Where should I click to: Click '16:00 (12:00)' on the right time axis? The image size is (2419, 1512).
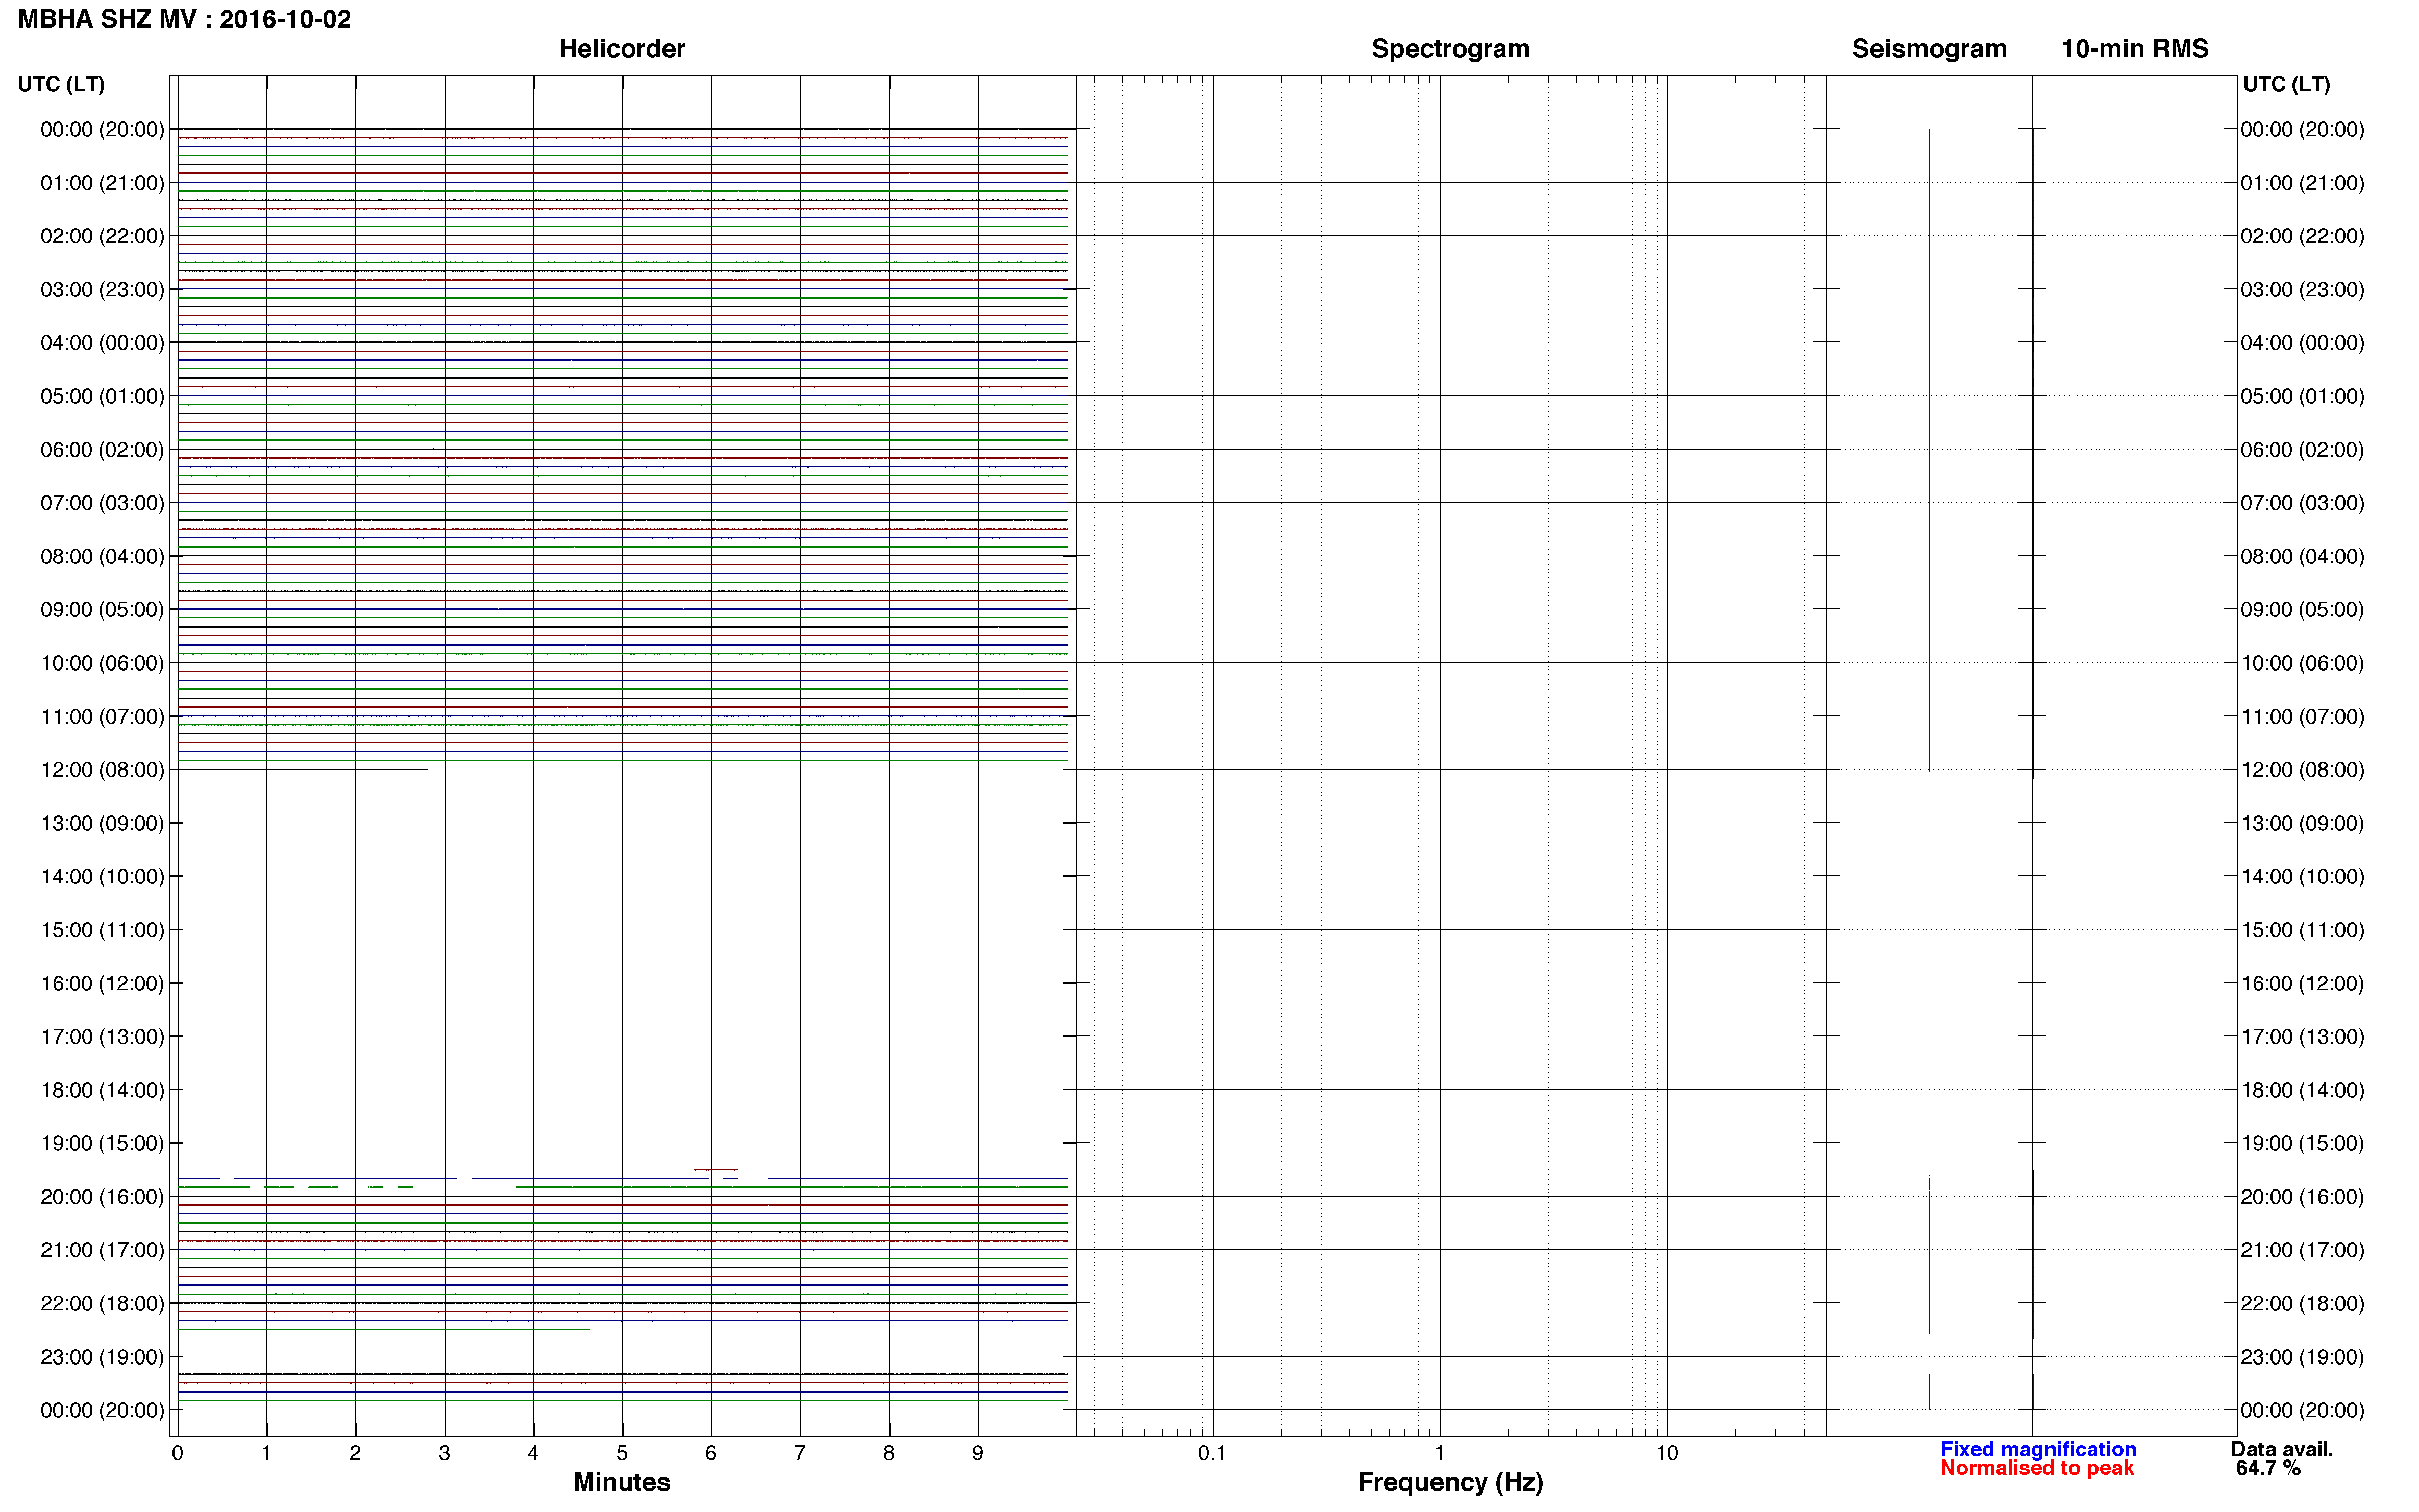(x=2302, y=984)
